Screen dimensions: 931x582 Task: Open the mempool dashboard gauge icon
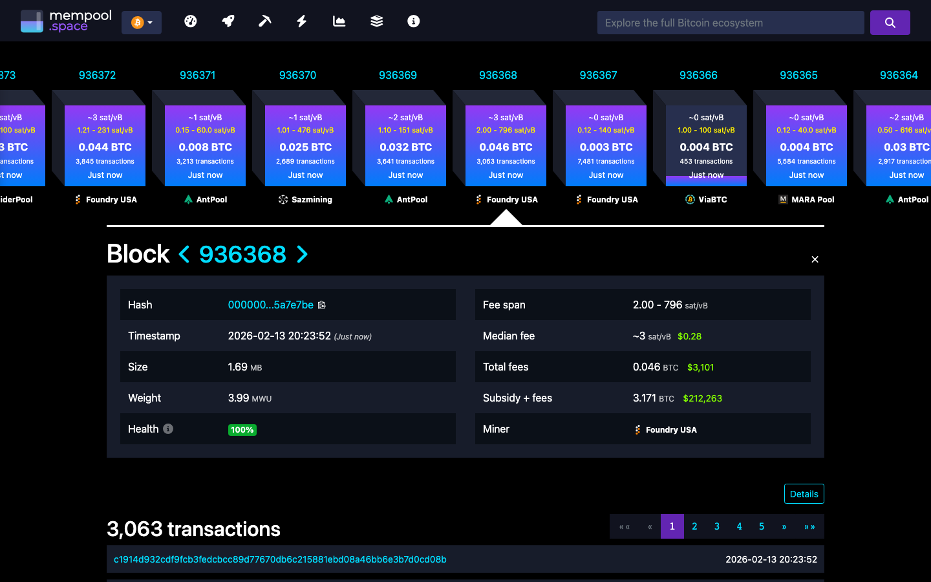click(191, 21)
